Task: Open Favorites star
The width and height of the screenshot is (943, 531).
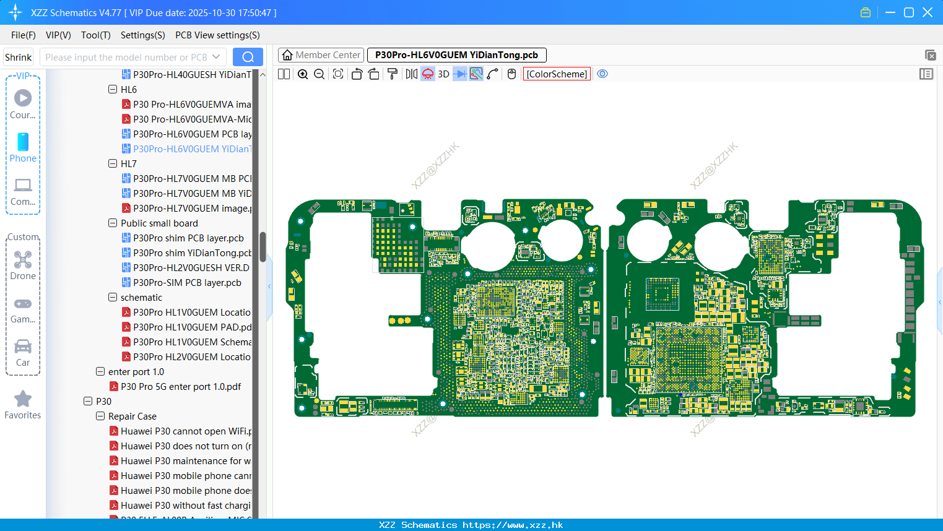Action: [x=23, y=405]
